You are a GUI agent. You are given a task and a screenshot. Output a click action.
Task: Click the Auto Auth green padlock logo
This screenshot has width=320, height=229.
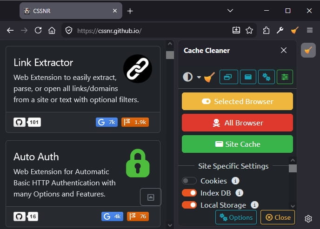click(x=138, y=163)
